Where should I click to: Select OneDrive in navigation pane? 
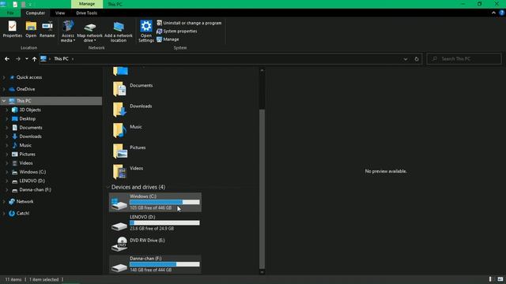pos(25,89)
